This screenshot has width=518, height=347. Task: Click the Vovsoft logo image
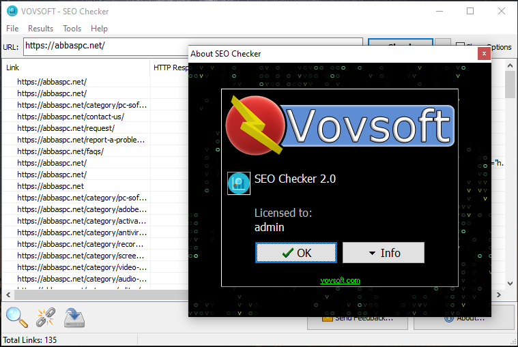pyautogui.click(x=340, y=125)
